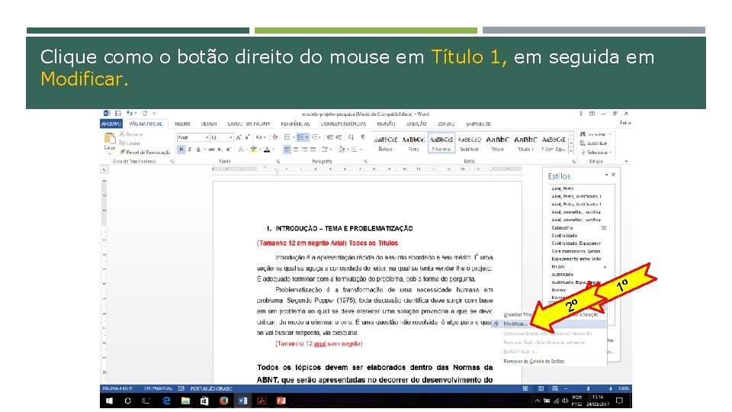Switch to the REFERÊNCIAS ribbon tab

tap(295, 124)
